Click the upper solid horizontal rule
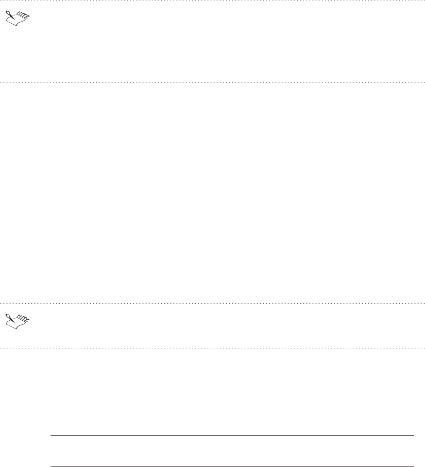This screenshot has height=467, width=425. pyautogui.click(x=232, y=436)
